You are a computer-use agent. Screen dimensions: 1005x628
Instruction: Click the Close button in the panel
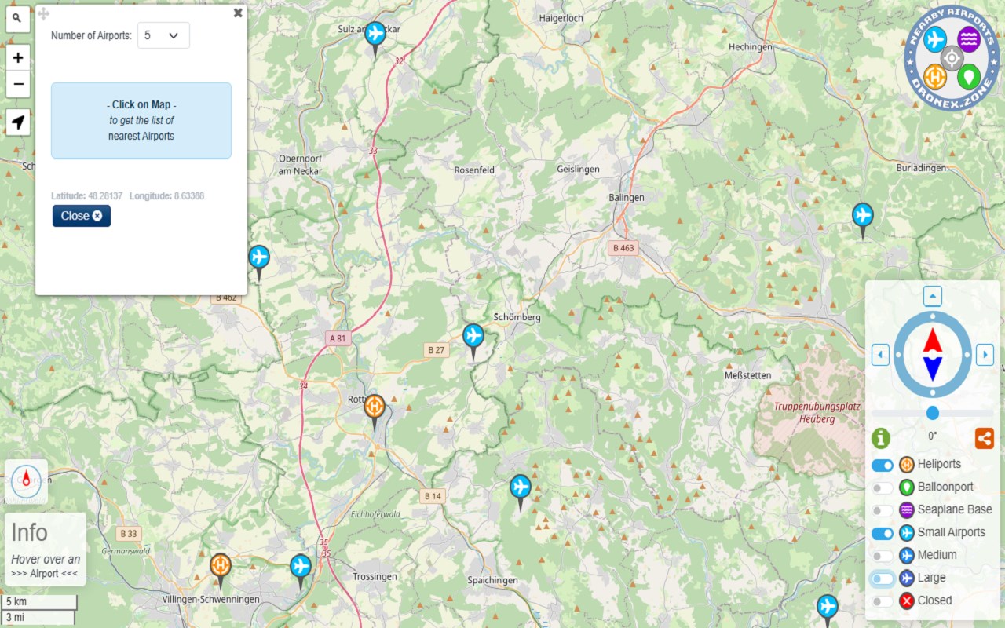pyautogui.click(x=82, y=216)
